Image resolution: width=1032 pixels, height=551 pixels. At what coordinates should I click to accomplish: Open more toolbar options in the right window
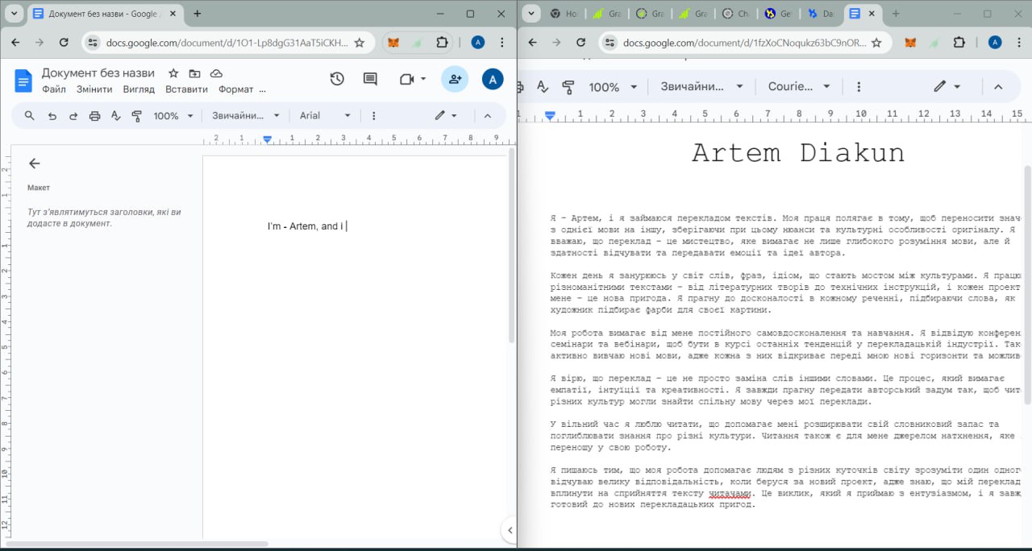point(859,87)
